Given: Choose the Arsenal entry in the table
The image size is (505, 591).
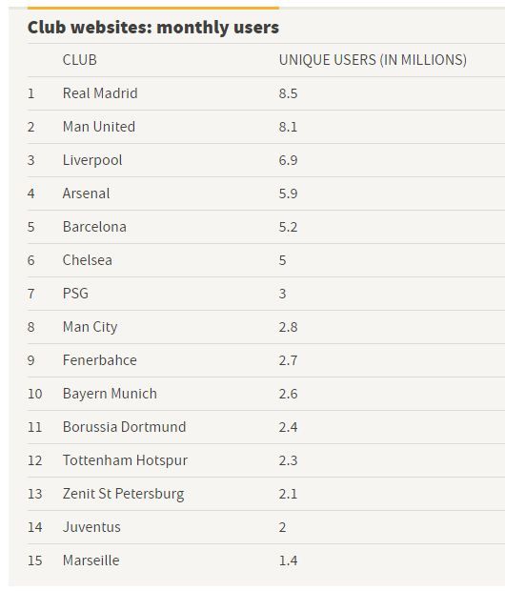Looking at the screenshot, I should (86, 194).
